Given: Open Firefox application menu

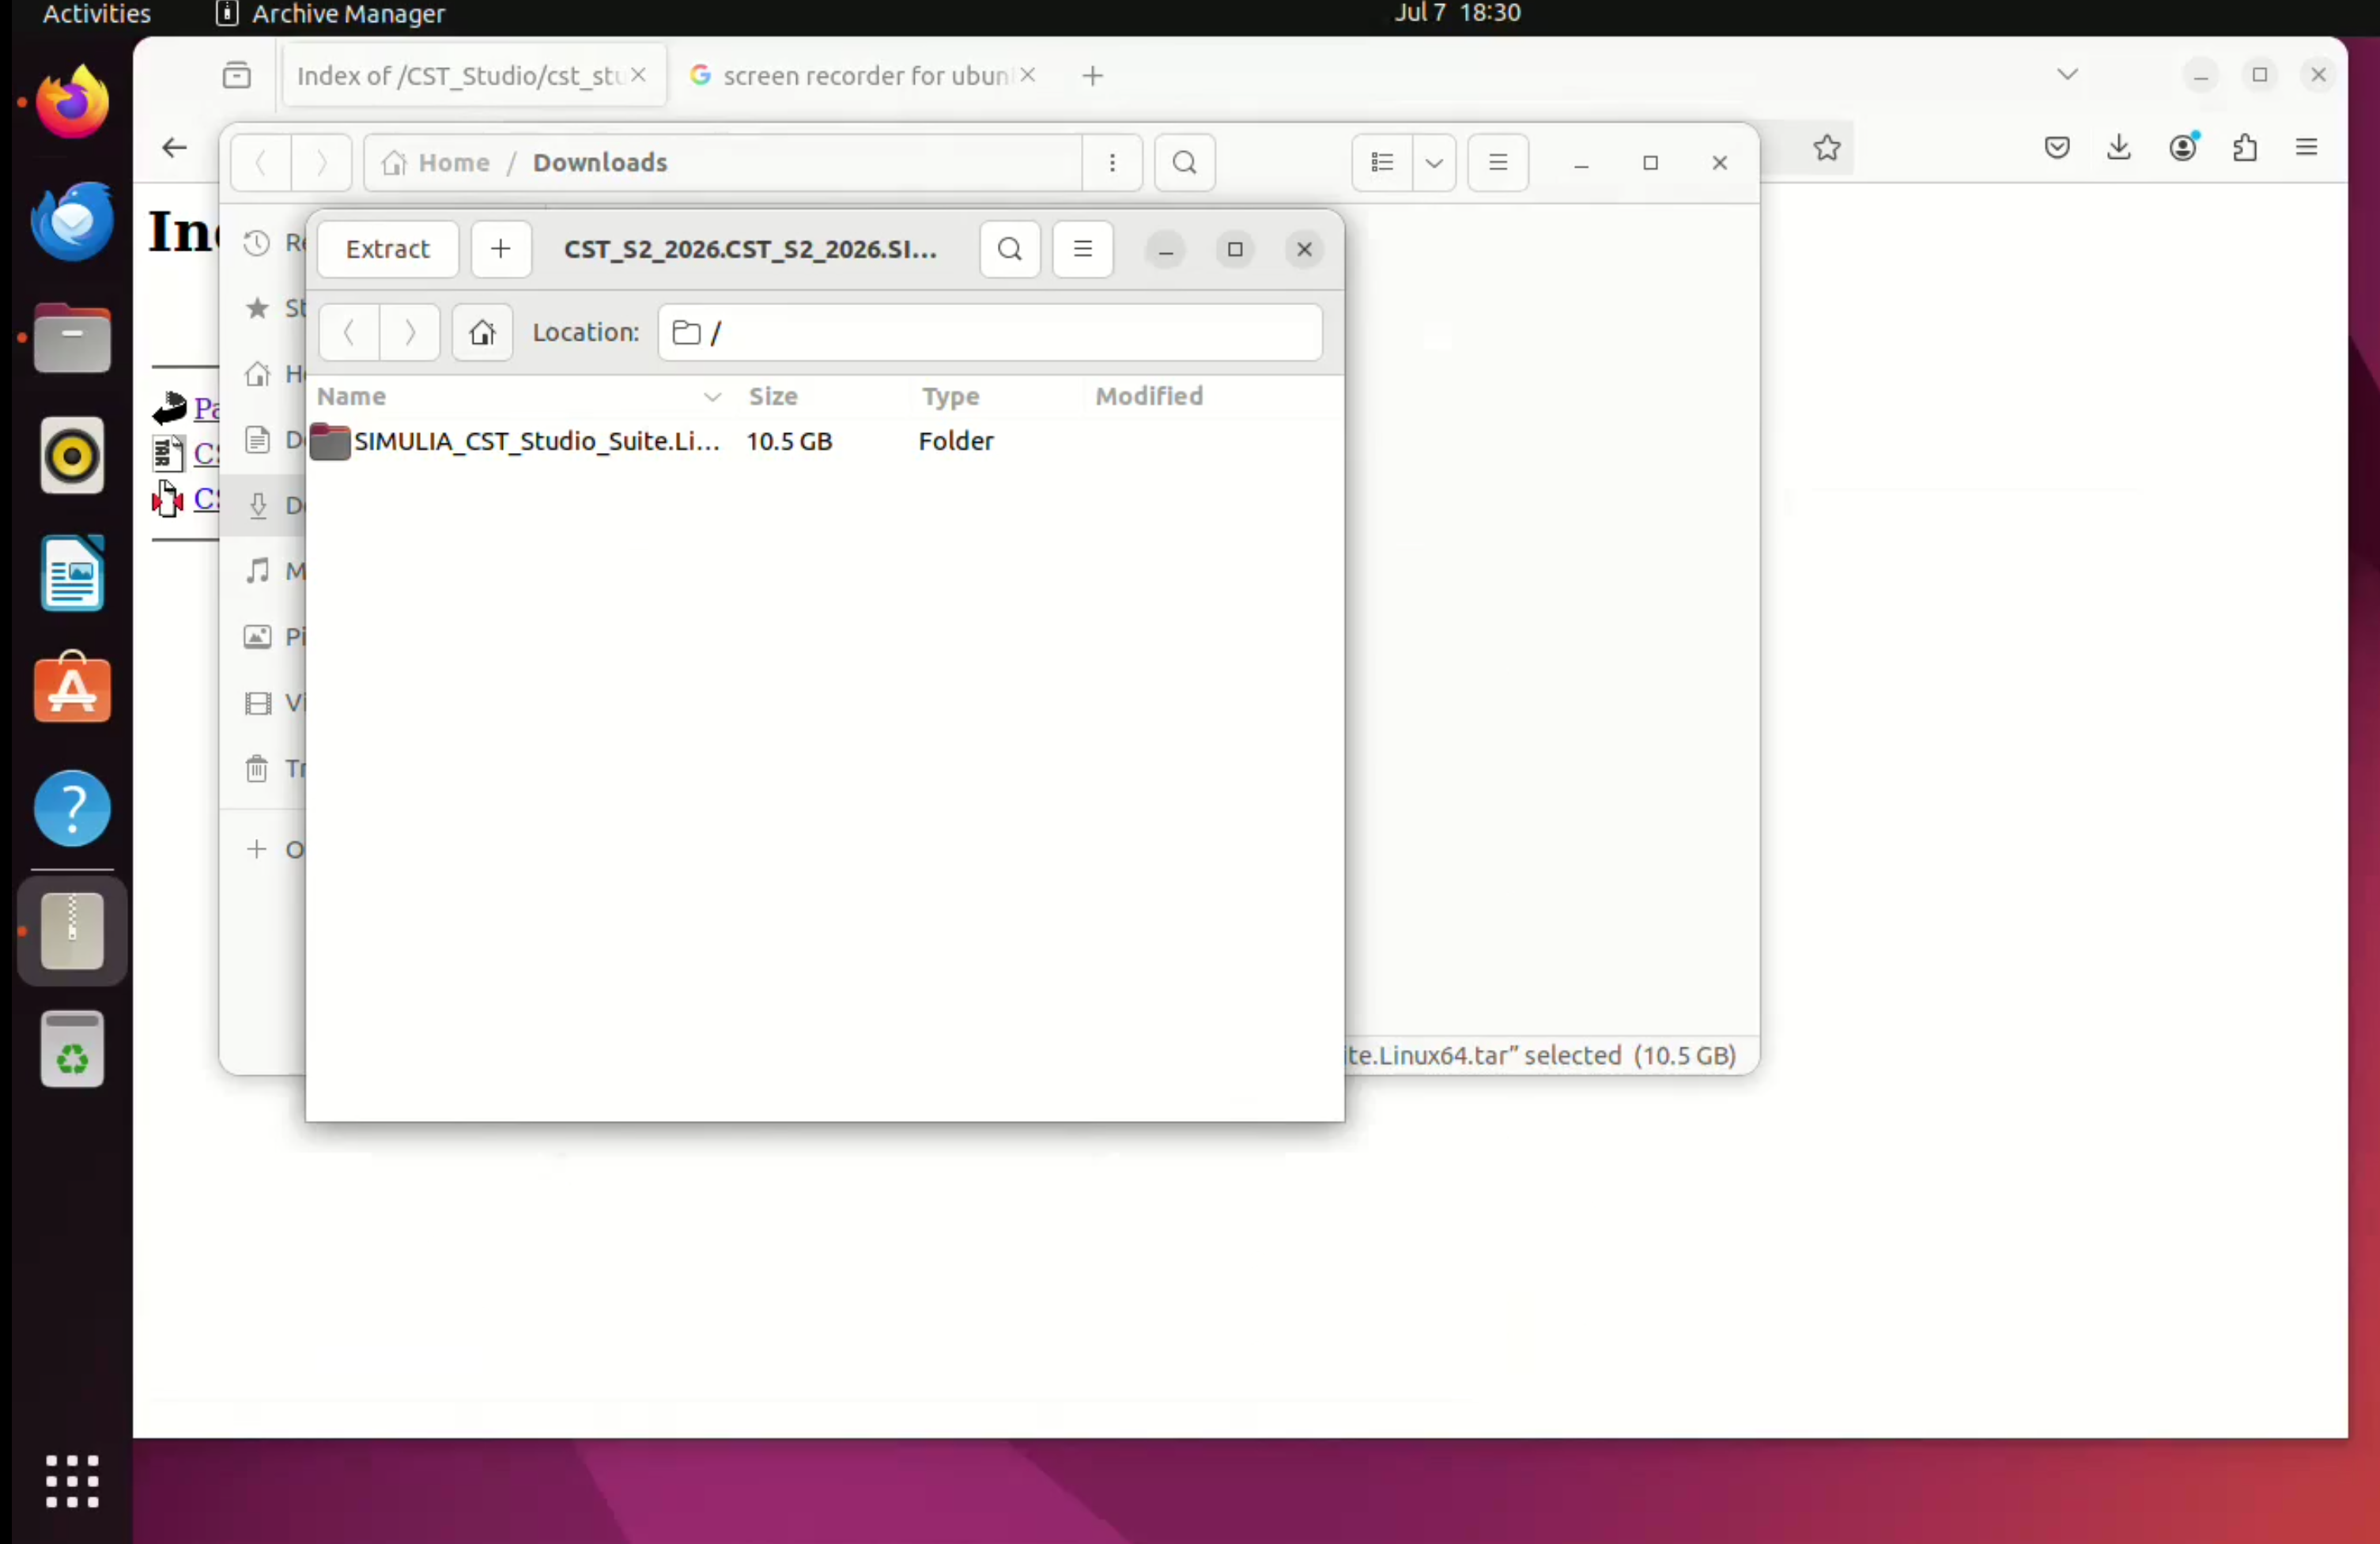Looking at the screenshot, I should pos(2307,148).
